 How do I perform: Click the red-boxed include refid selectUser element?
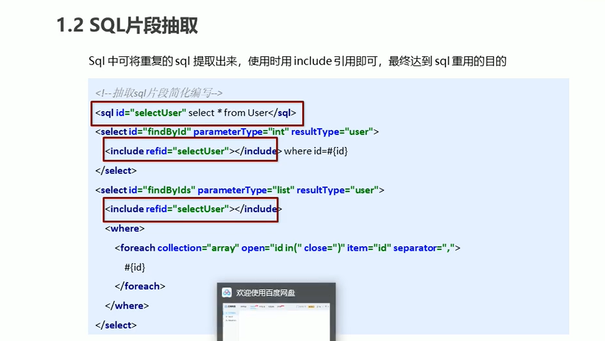(x=190, y=150)
